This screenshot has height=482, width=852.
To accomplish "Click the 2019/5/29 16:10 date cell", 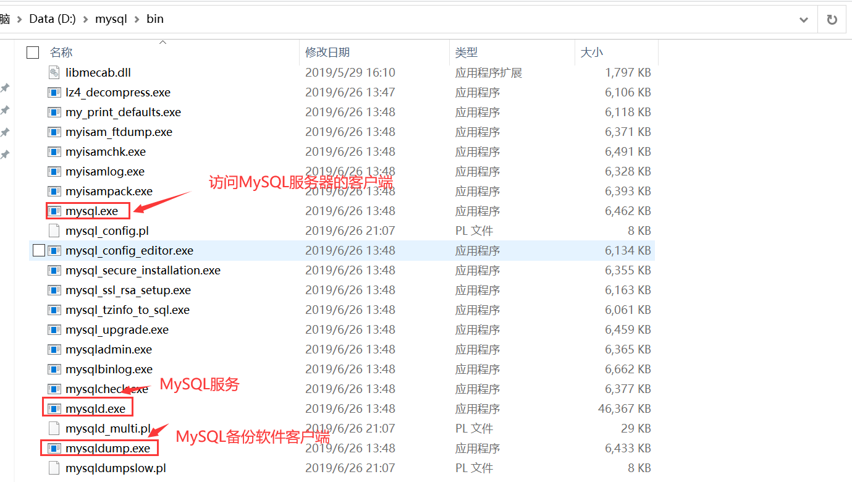I will 350,72.
